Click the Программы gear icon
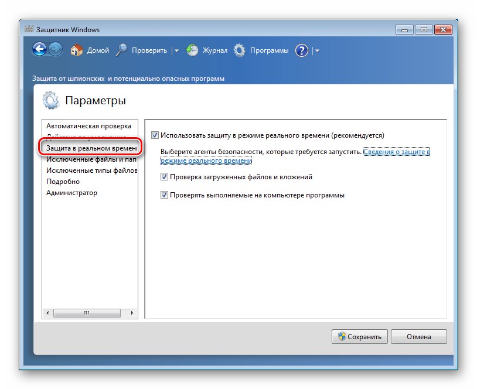477x389 pixels. (240, 50)
